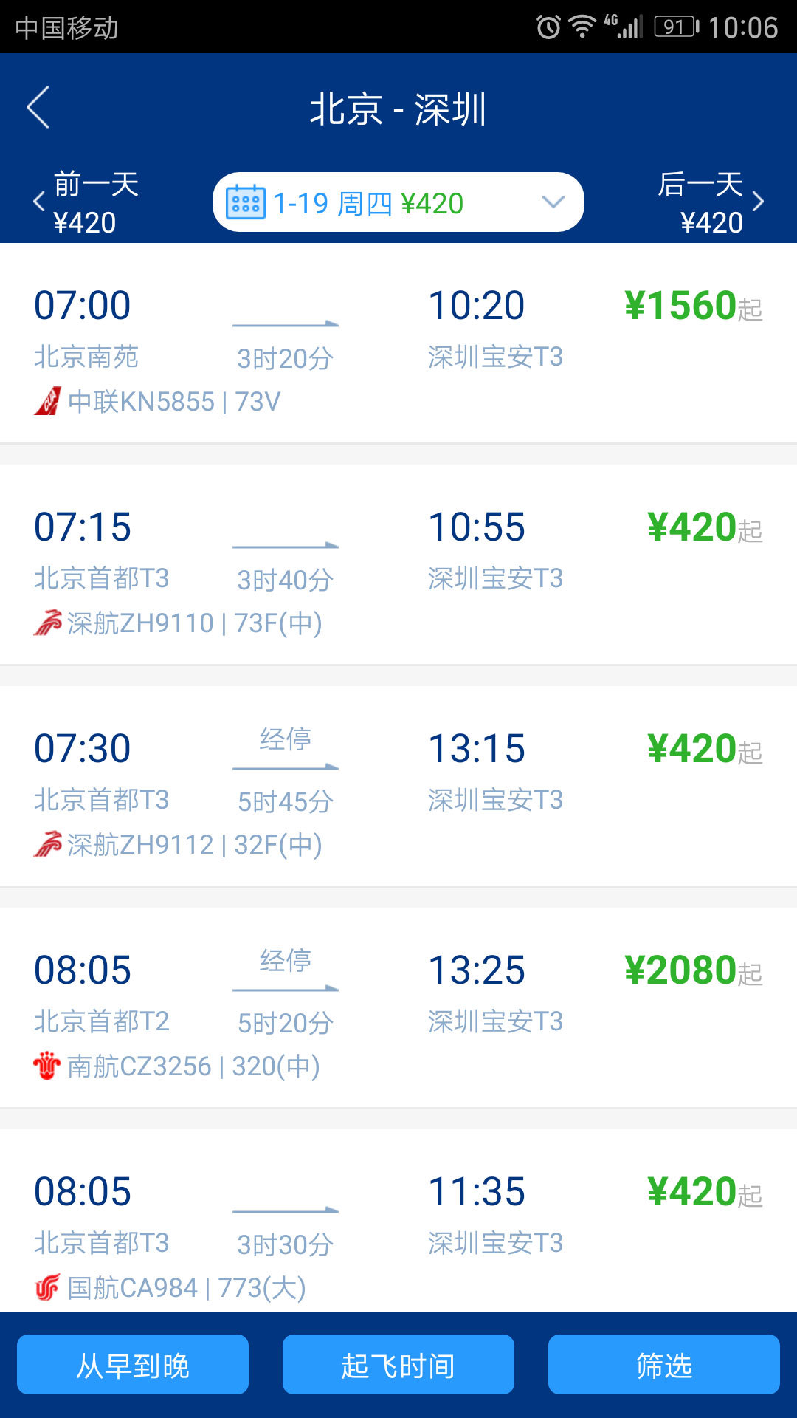Viewport: 797px width, 1418px height.
Task: Sort flights by 从早到晚
Action: (x=133, y=1365)
